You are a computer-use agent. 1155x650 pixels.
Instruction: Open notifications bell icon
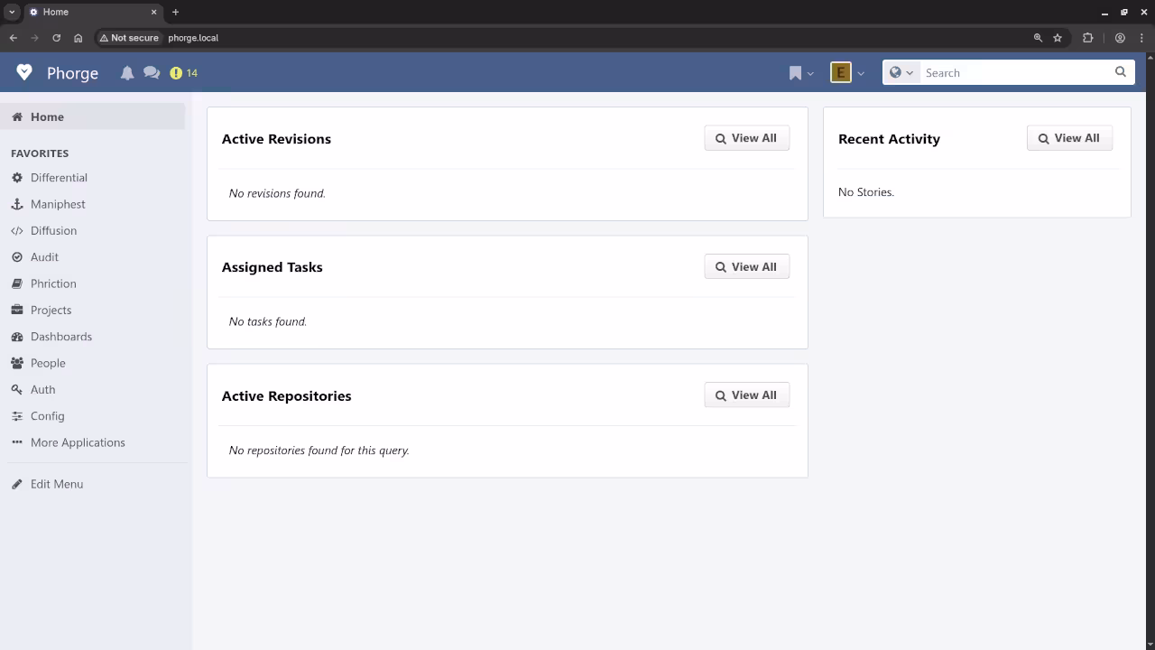(x=127, y=73)
